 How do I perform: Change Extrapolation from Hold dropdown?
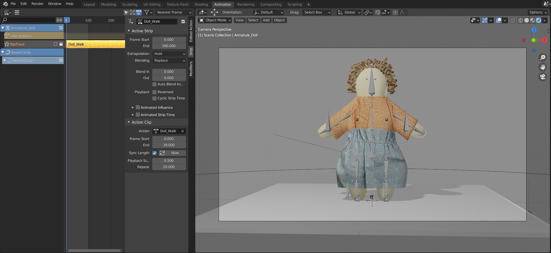pos(169,54)
